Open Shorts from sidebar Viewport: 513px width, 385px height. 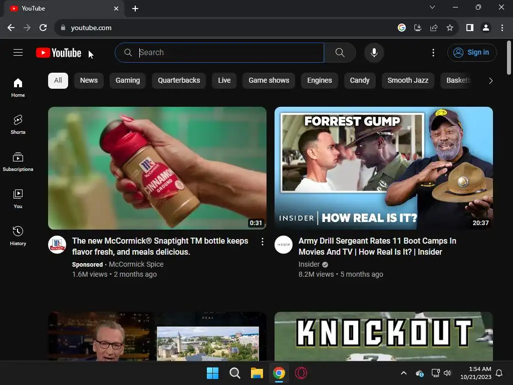coord(18,125)
